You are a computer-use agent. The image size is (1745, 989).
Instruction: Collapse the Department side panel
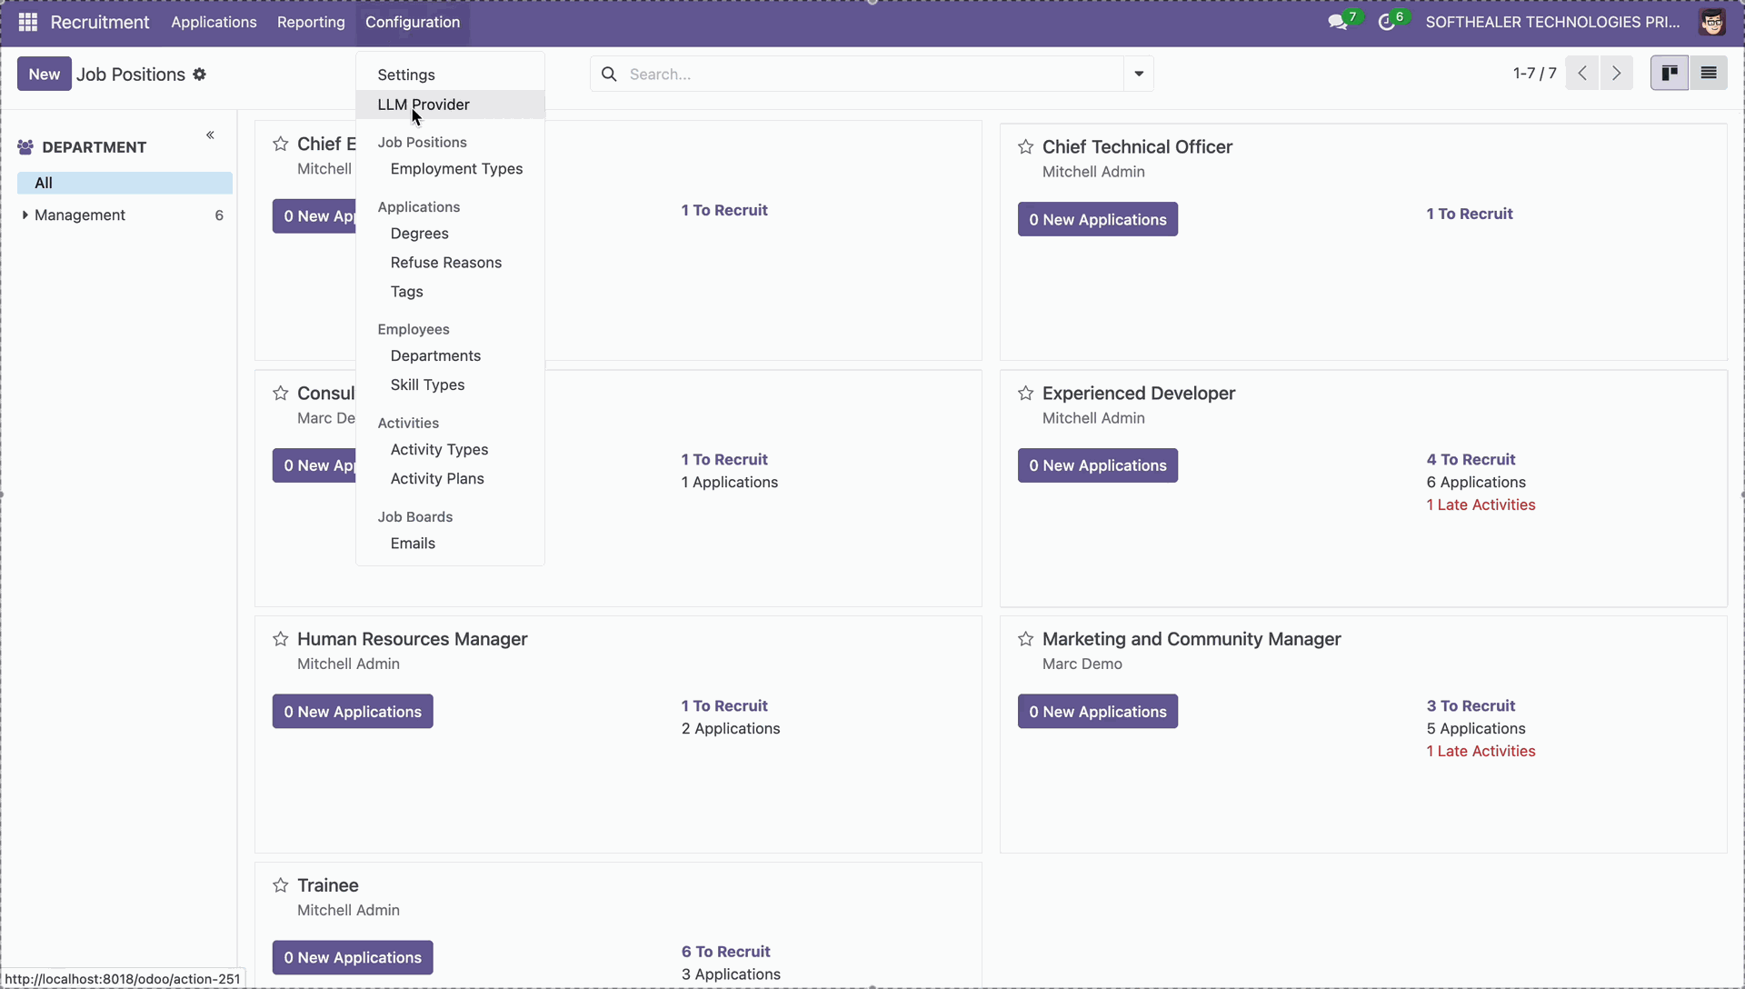click(x=210, y=135)
